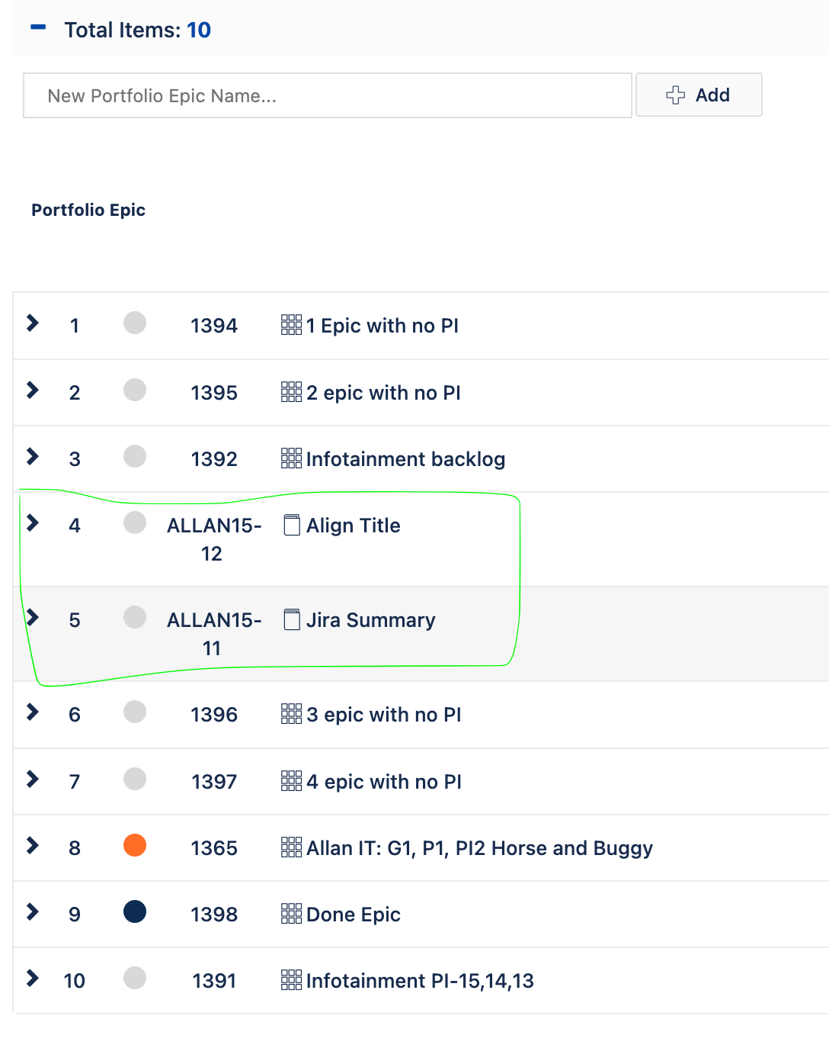The height and width of the screenshot is (1048, 829).
Task: Toggle the status indicator on ALLAN15-12
Action: click(x=134, y=523)
